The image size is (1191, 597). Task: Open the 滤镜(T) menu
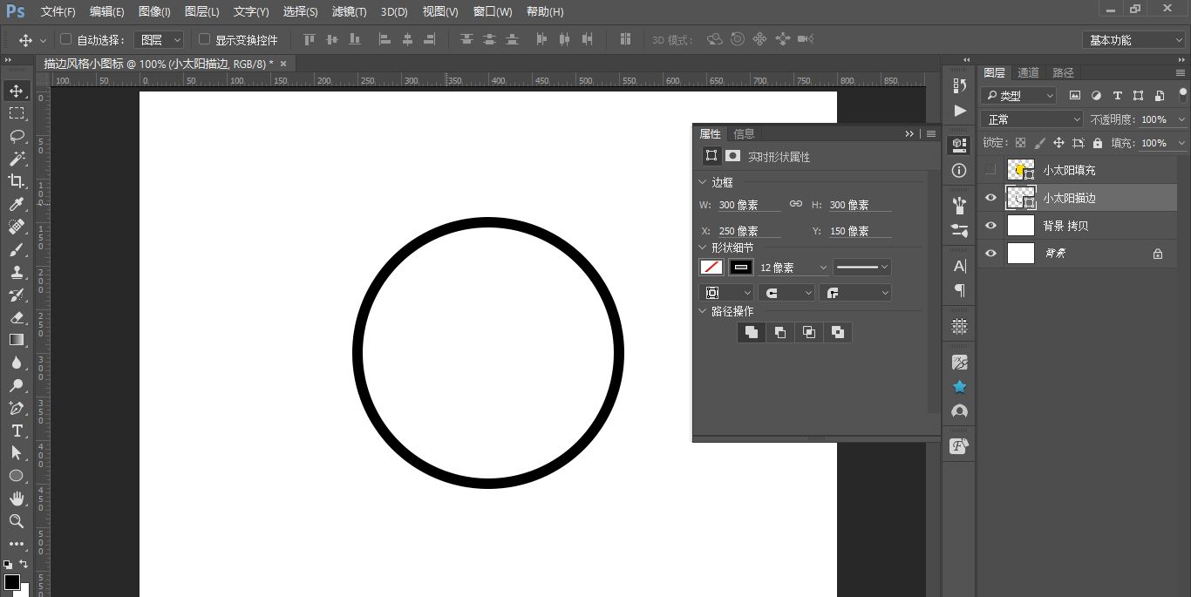[350, 12]
